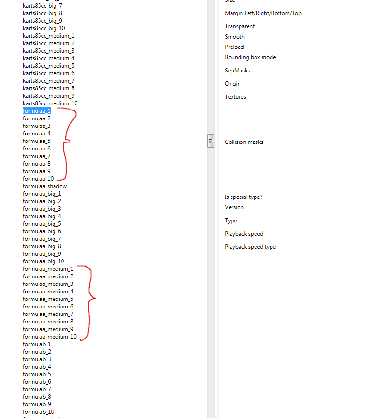This screenshot has height=418, width=387.
Task: Click formulaa_4 row
Action: point(37,134)
